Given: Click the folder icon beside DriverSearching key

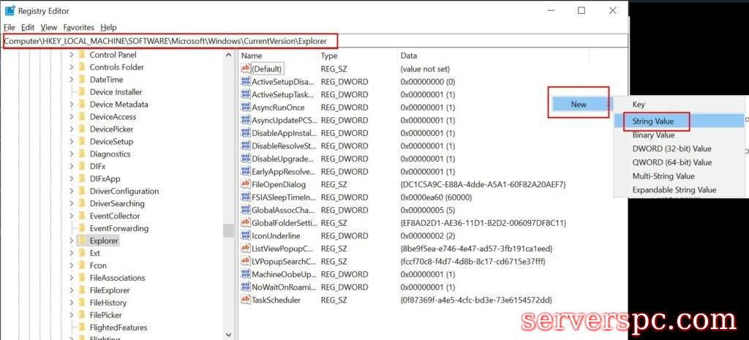Looking at the screenshot, I should [x=81, y=204].
